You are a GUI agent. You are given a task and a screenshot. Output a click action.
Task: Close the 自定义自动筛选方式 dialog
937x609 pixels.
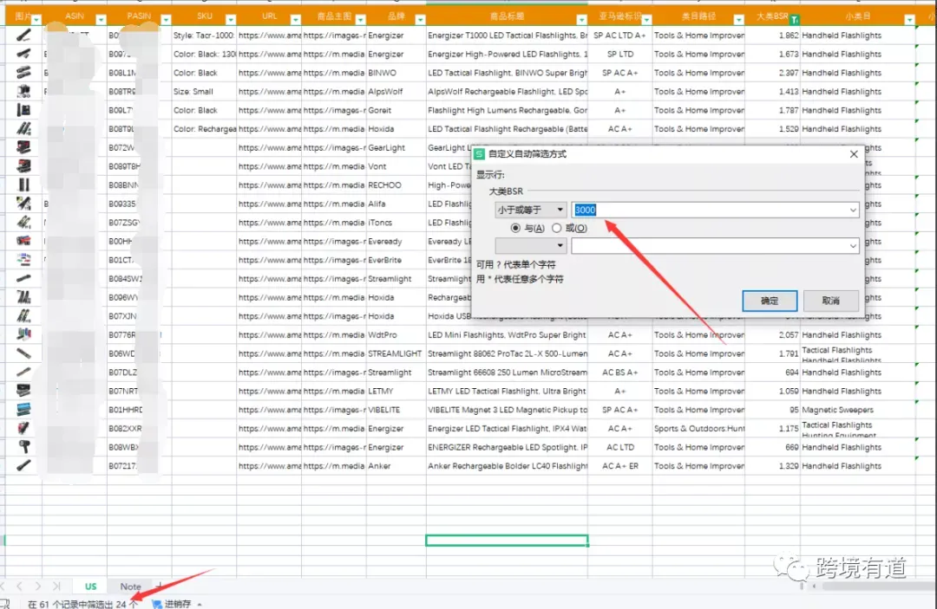pos(854,154)
